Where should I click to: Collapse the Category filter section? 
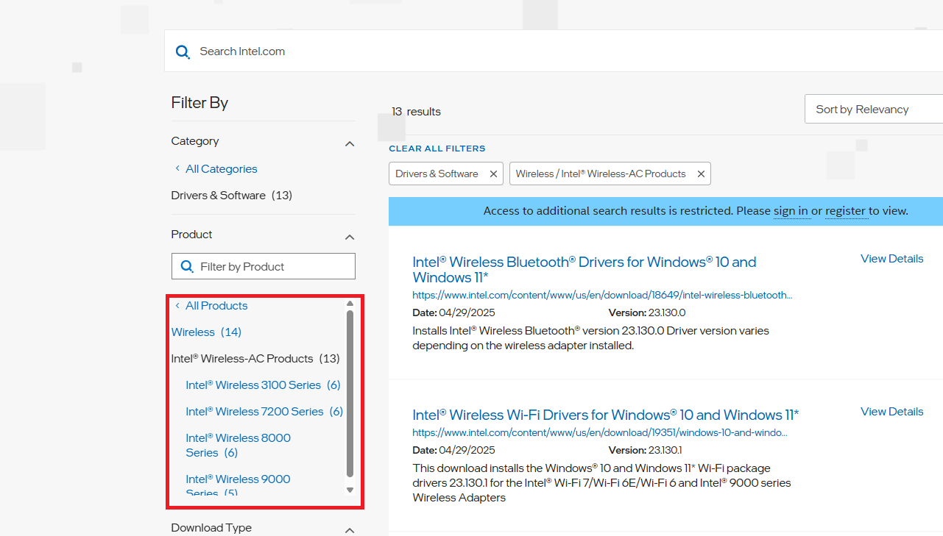coord(350,143)
